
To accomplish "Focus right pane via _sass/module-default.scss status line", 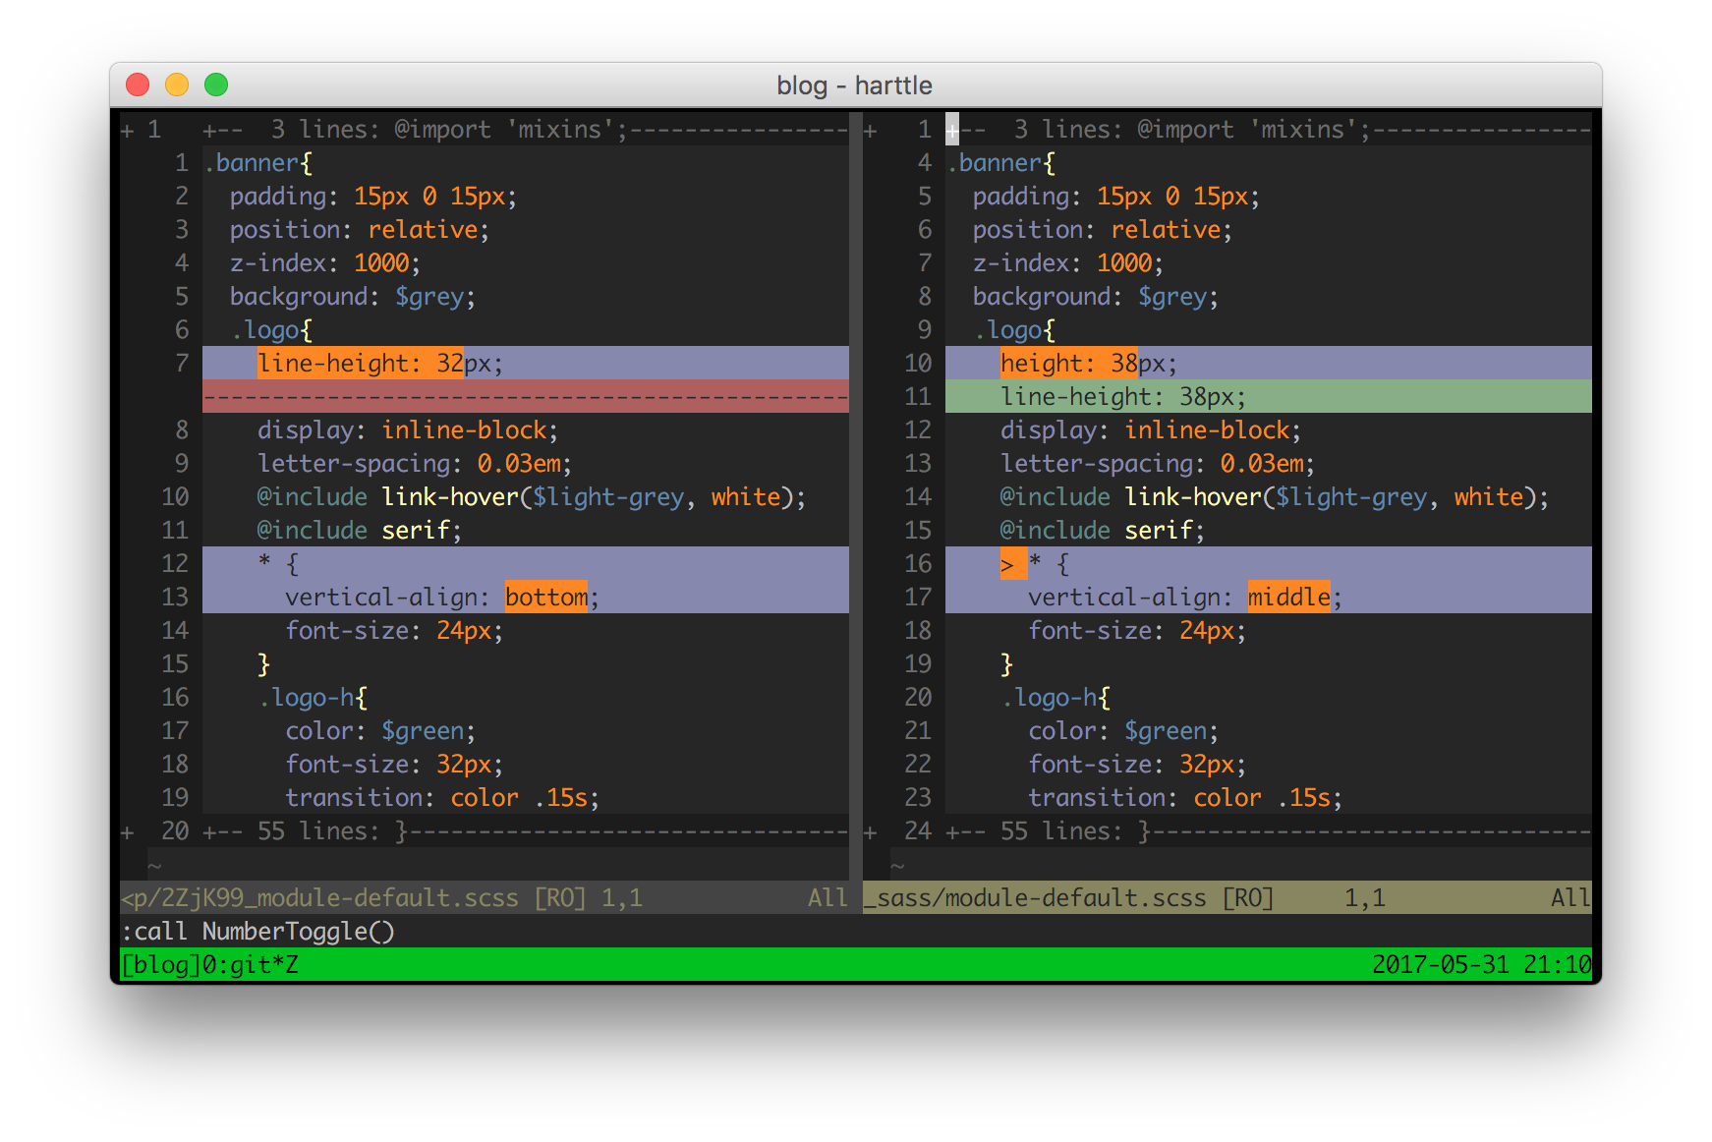I will 1042,898.
